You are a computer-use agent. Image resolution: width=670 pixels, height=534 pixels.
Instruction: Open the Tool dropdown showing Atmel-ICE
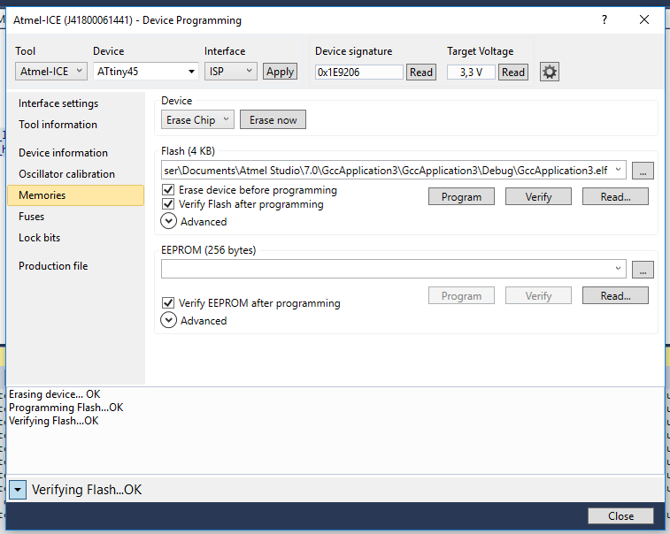[x=51, y=72]
